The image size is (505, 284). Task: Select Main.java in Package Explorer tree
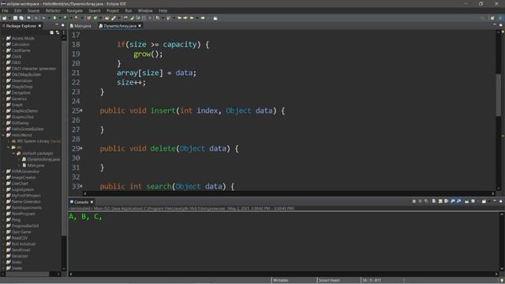(x=36, y=166)
